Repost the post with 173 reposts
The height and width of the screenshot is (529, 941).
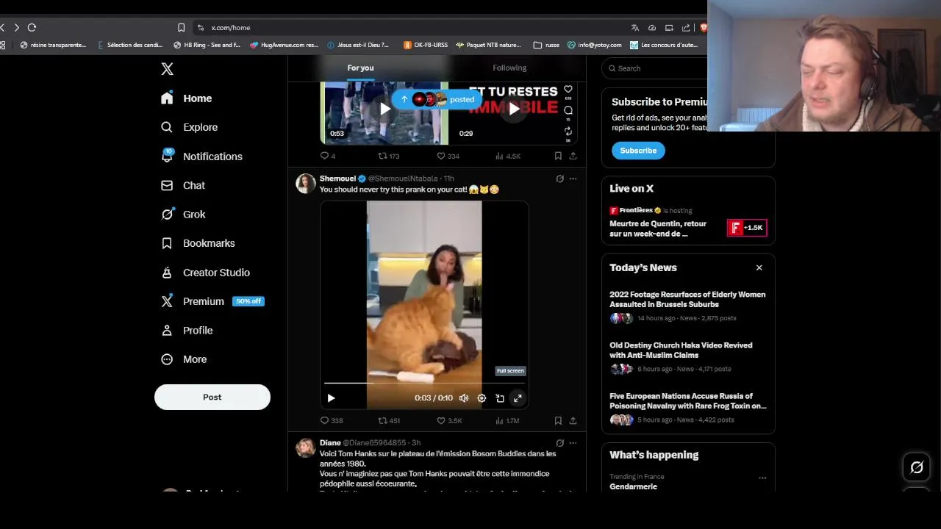(389, 156)
